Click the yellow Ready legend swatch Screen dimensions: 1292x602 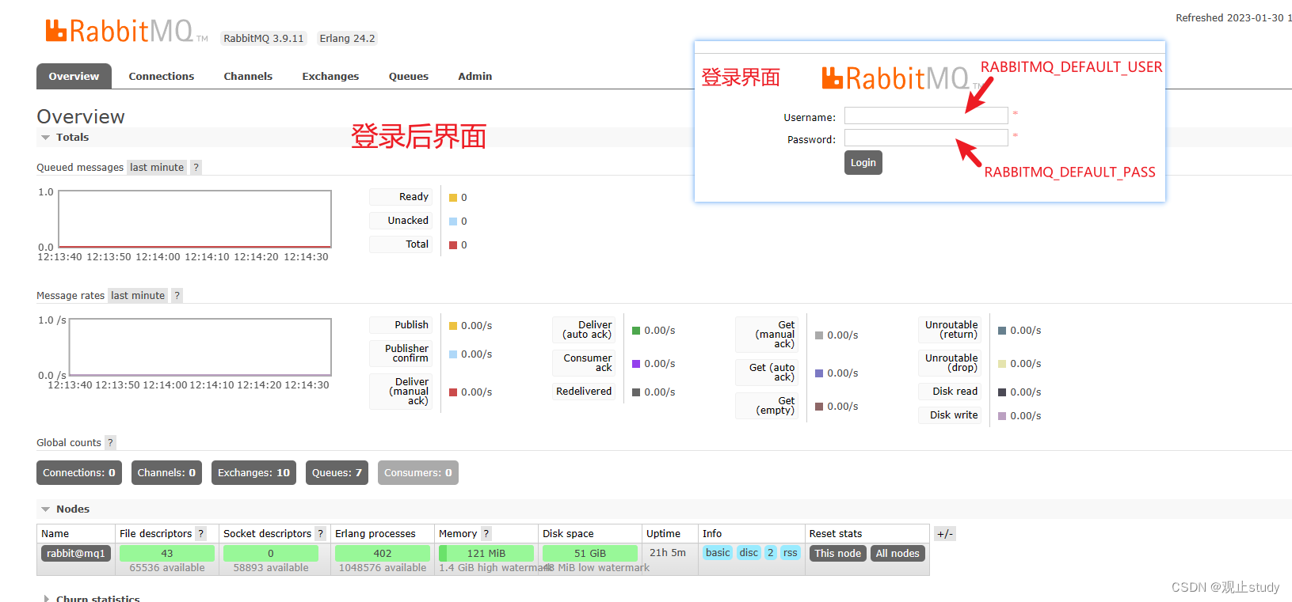tap(453, 198)
